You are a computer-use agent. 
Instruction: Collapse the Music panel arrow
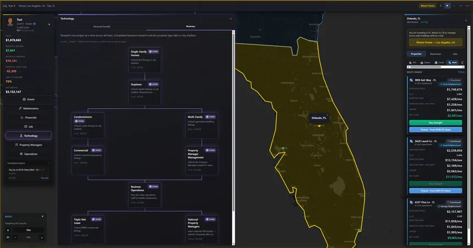(x=42, y=216)
